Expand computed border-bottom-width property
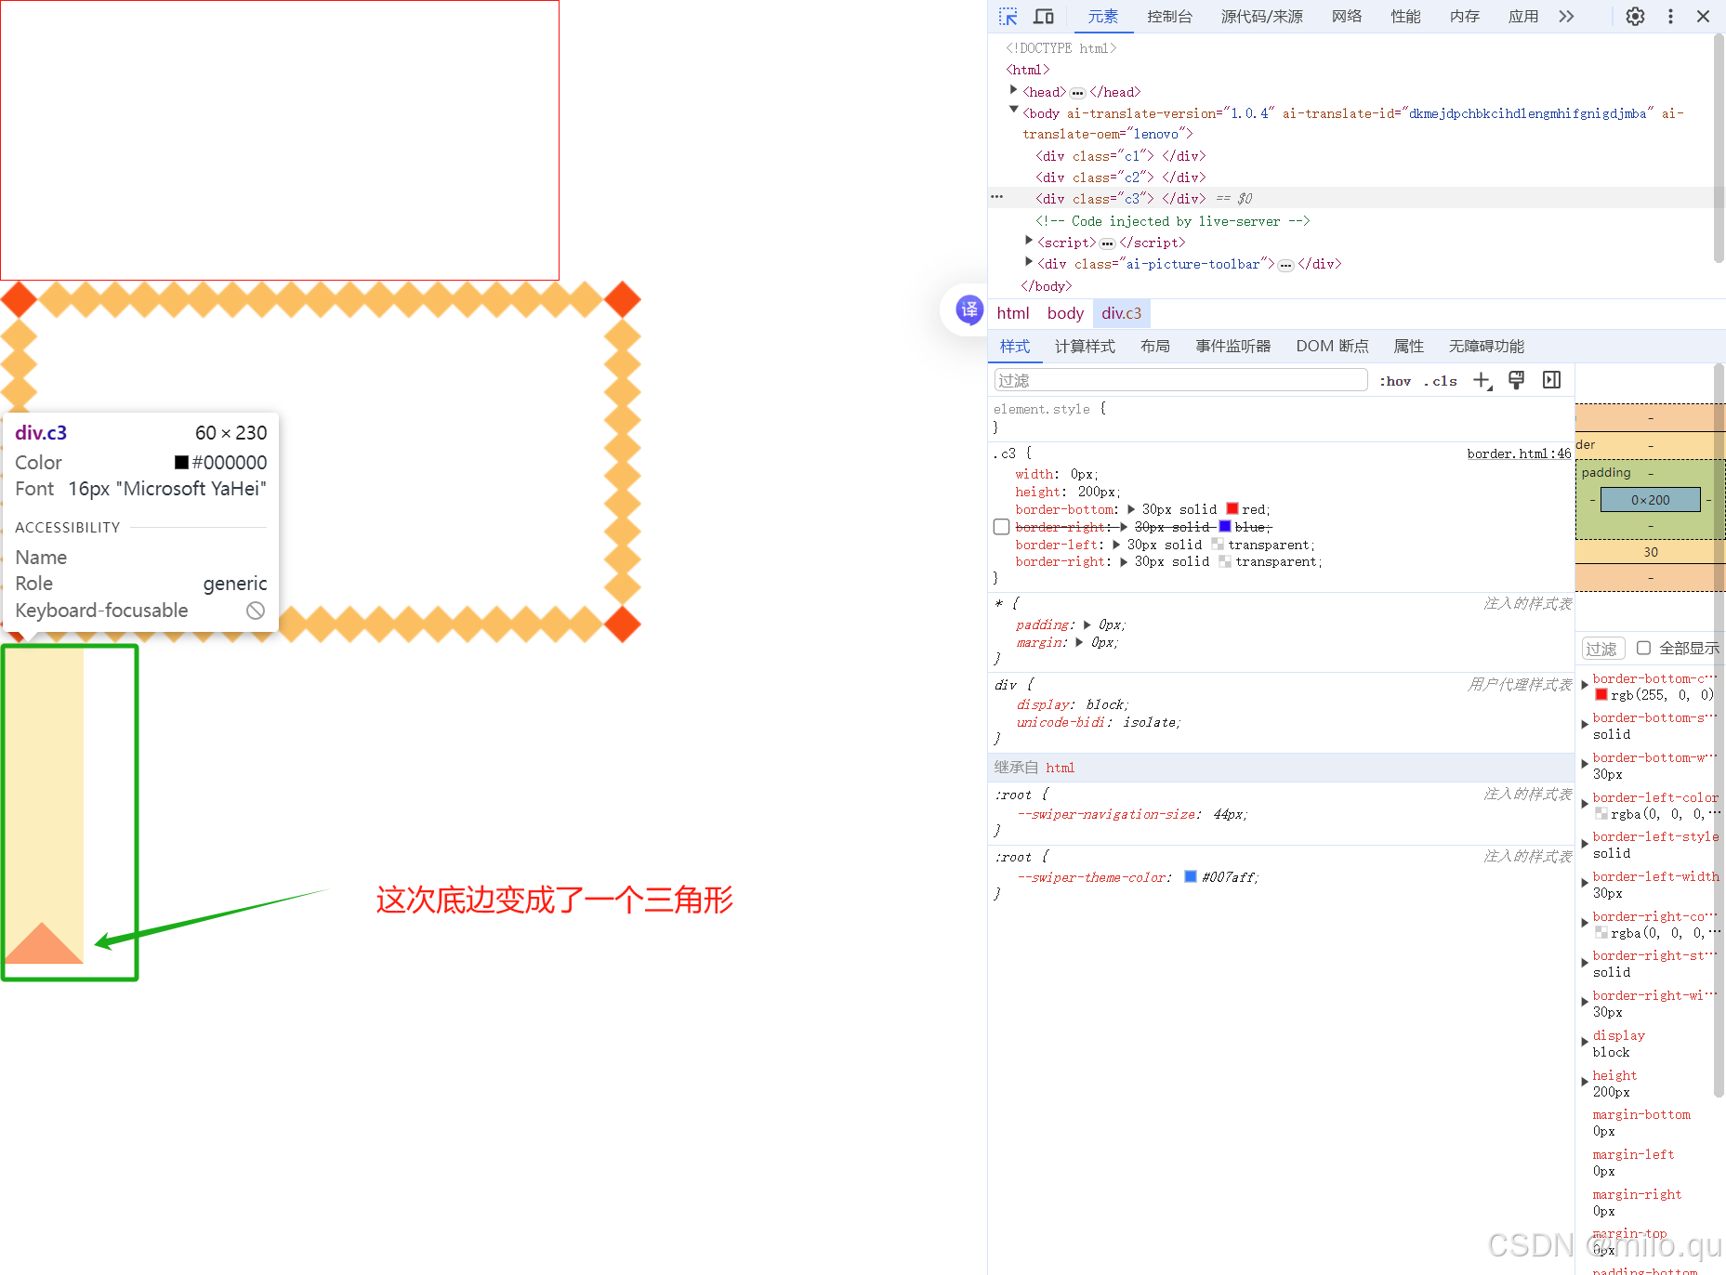Viewport: 1726px width, 1275px height. (x=1585, y=764)
